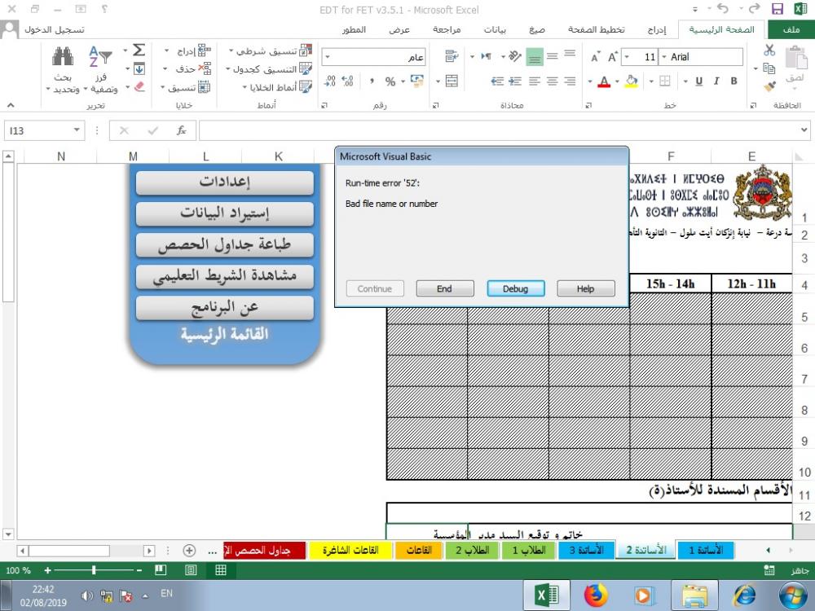Click the AutoSum sigma icon
815x611 pixels.
(139, 50)
